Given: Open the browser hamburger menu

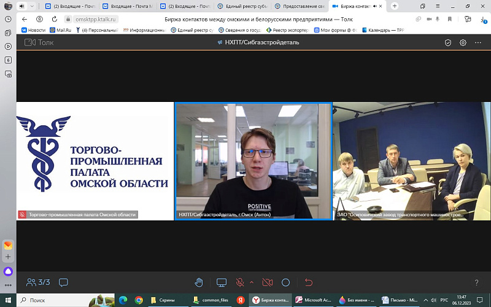Looking at the screenshot, I should 438,6.
